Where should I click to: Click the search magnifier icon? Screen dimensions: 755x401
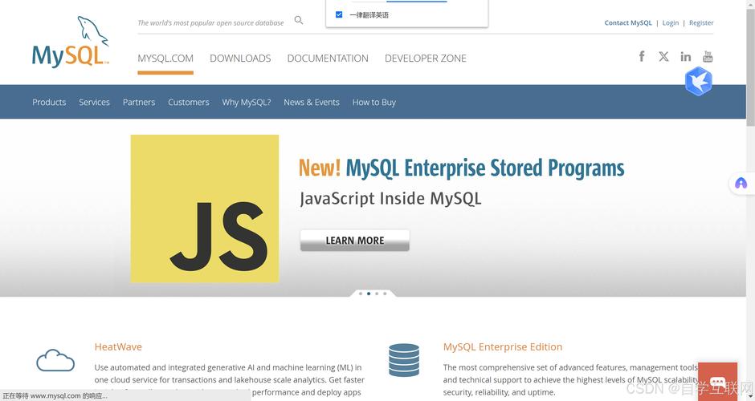(299, 20)
